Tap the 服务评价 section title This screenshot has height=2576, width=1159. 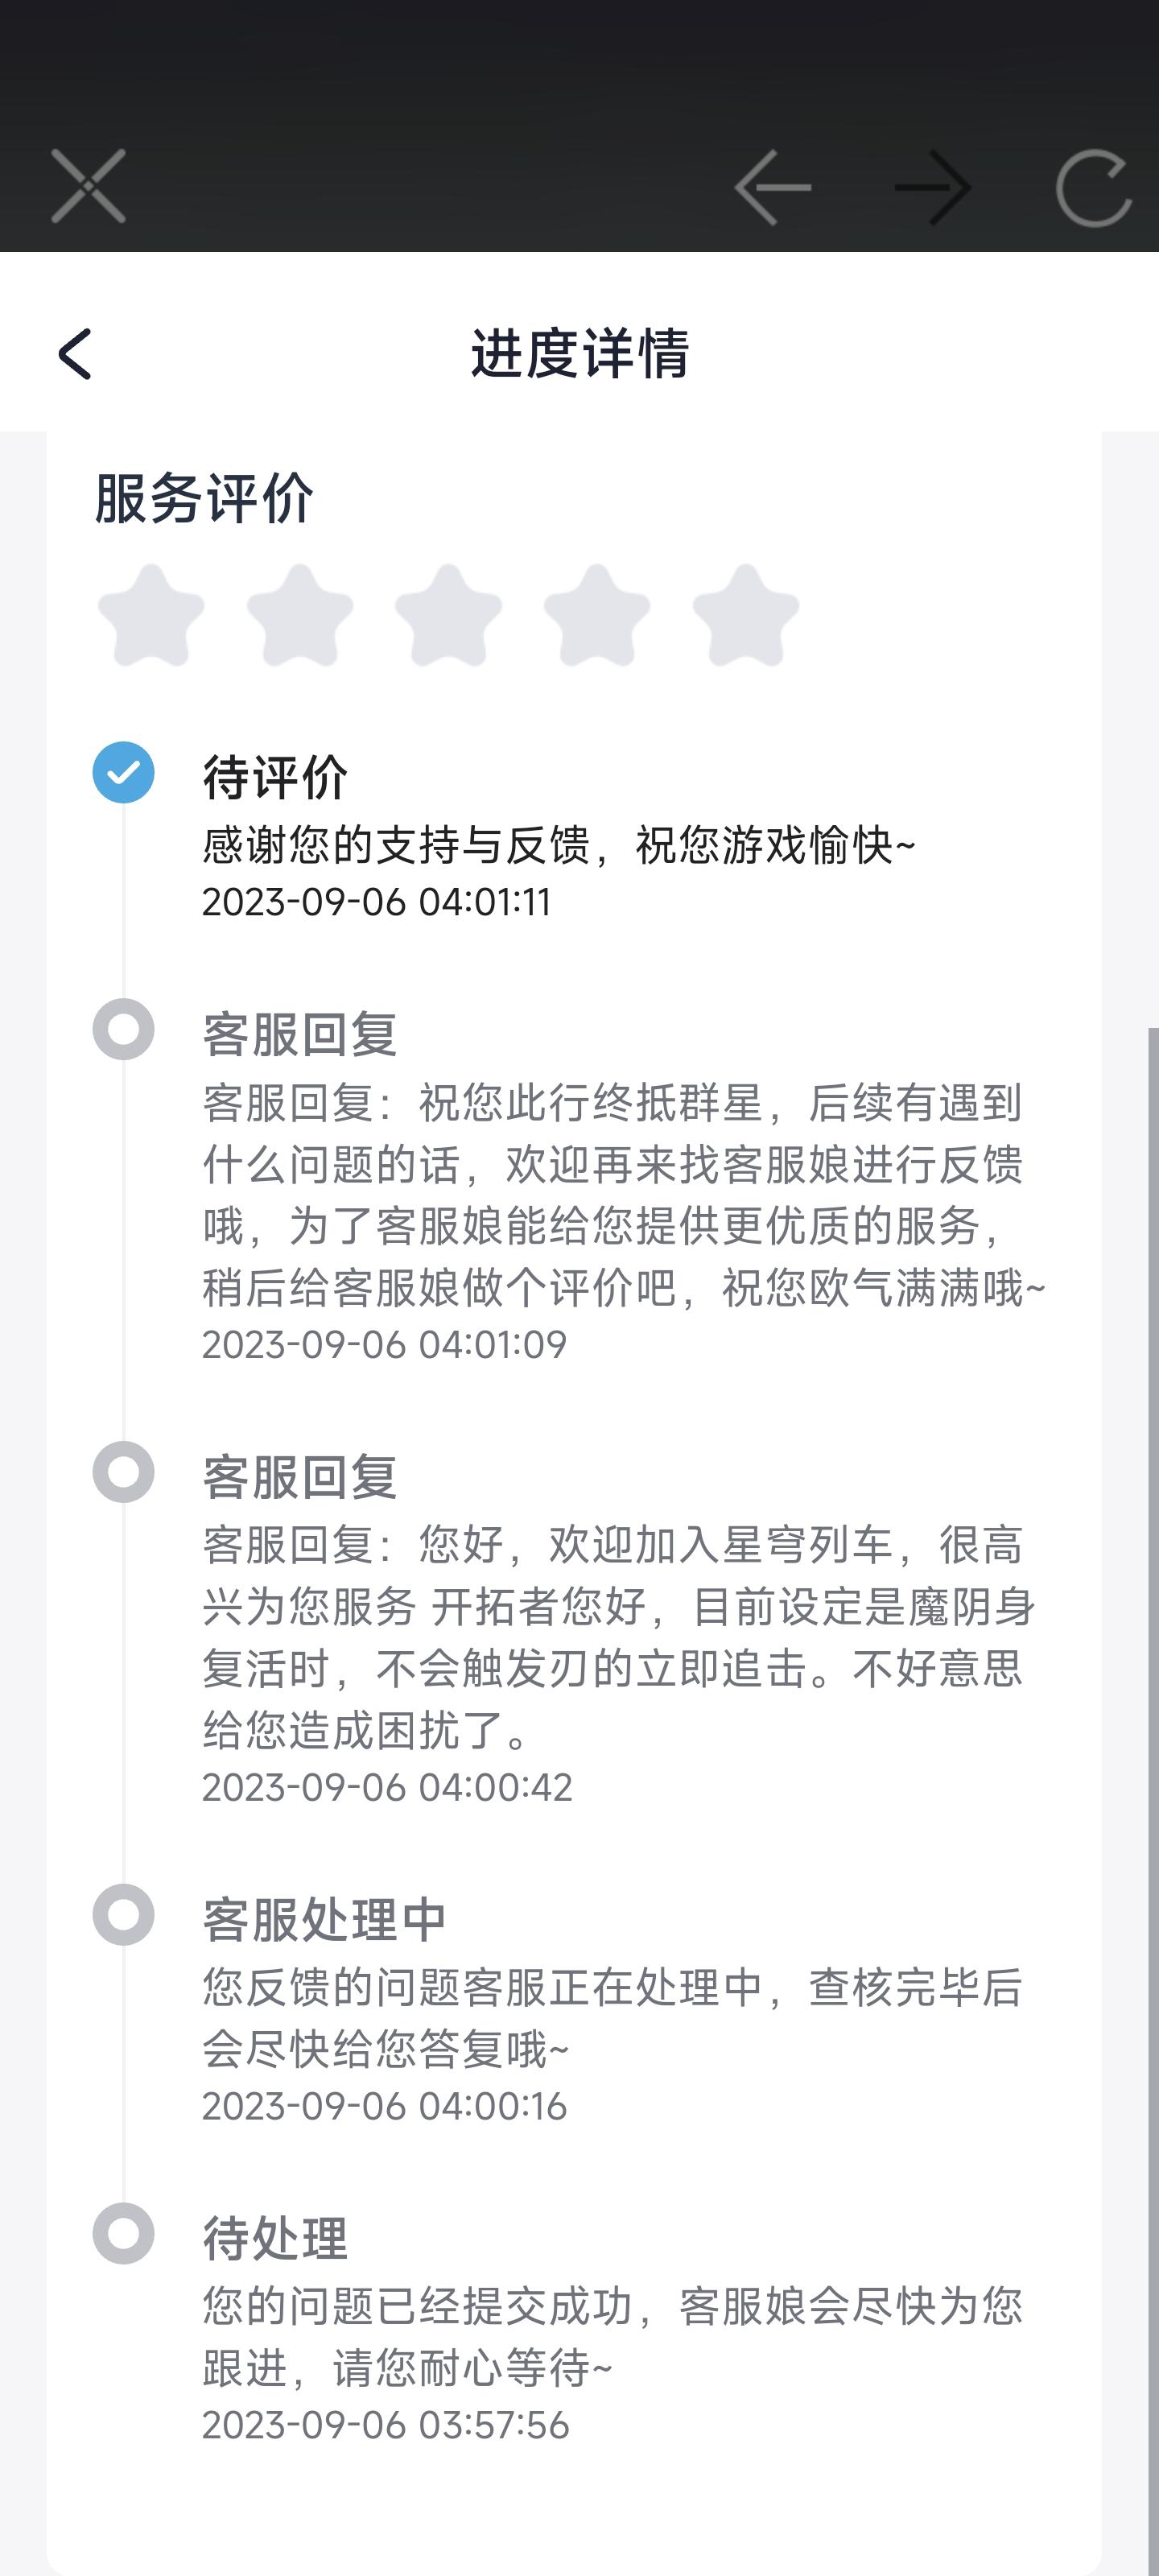point(204,498)
